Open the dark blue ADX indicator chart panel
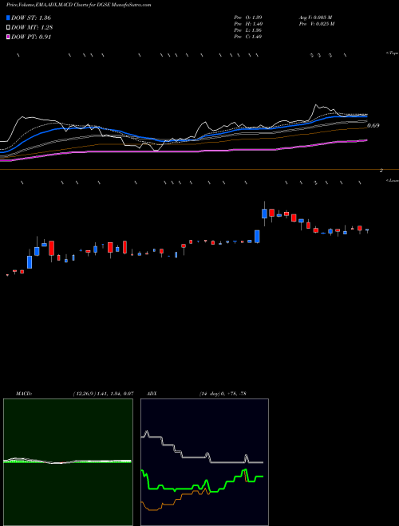 pyautogui.click(x=204, y=462)
